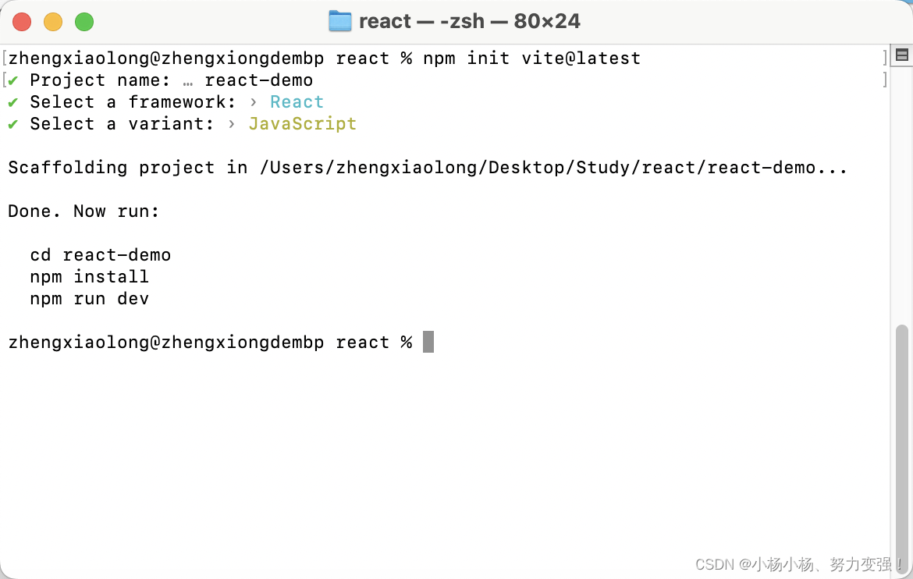Click the blue react folder icon in the title bar
Image resolution: width=913 pixels, height=579 pixels.
click(341, 21)
